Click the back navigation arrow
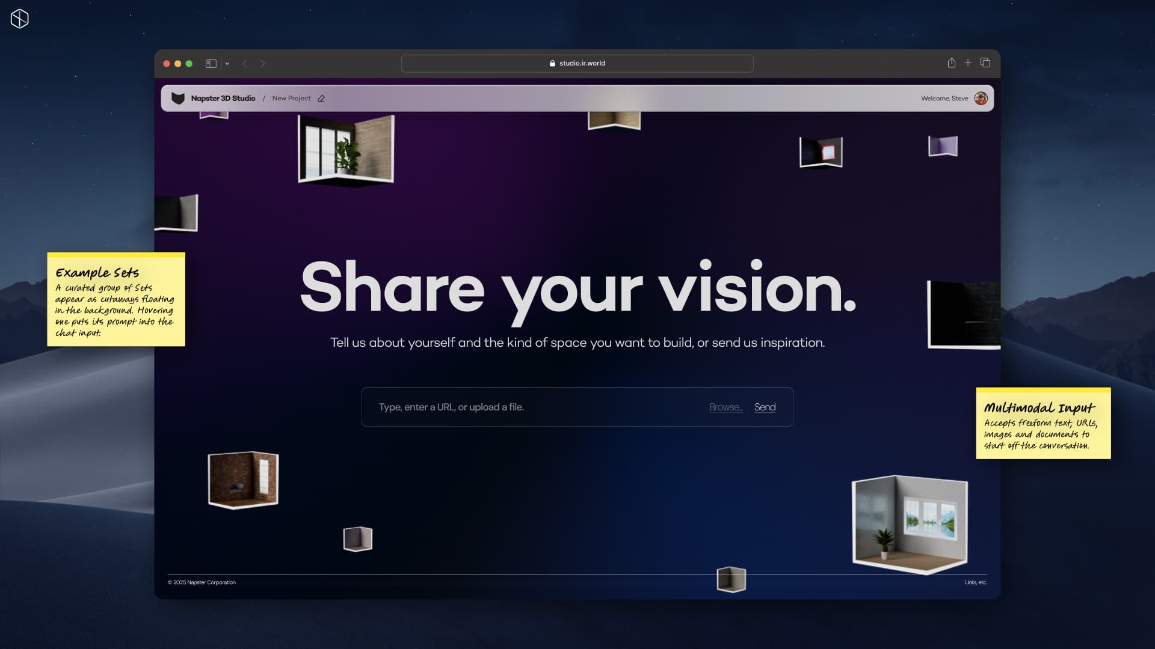Viewport: 1155px width, 649px height. 245,63
